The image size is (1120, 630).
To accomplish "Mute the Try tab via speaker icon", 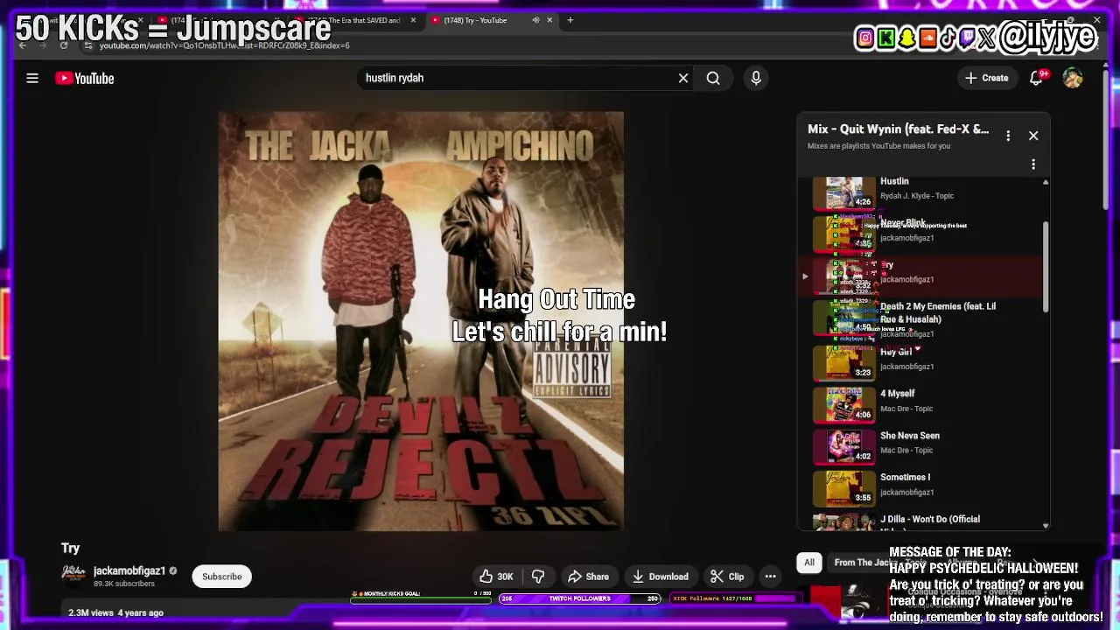I will tap(535, 20).
